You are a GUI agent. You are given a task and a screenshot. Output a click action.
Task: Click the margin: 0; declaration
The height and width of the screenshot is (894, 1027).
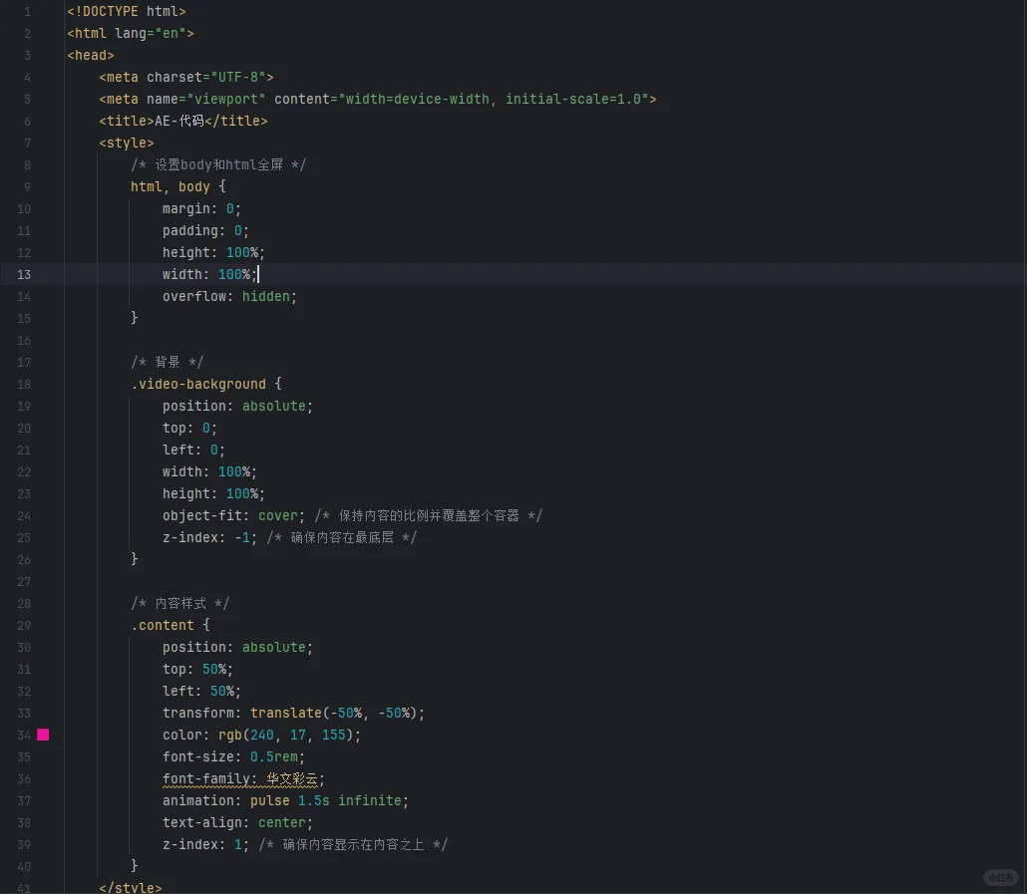[x=201, y=208]
